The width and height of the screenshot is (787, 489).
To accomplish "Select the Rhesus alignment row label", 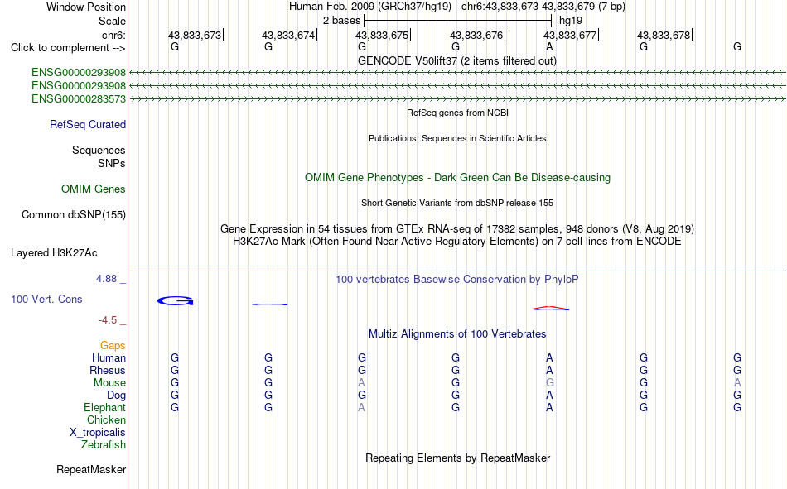I will pyautogui.click(x=108, y=370).
